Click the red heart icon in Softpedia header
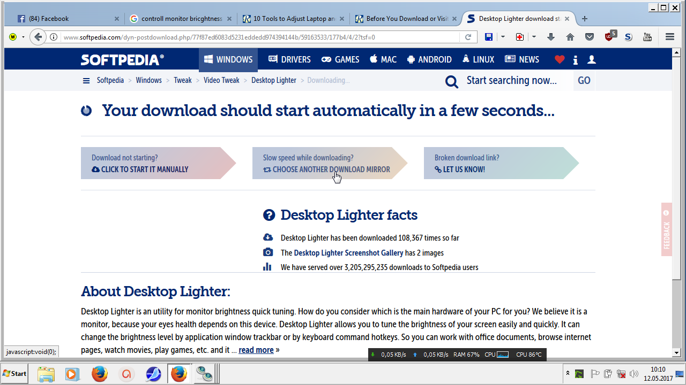The height and width of the screenshot is (385, 686). pos(560,59)
